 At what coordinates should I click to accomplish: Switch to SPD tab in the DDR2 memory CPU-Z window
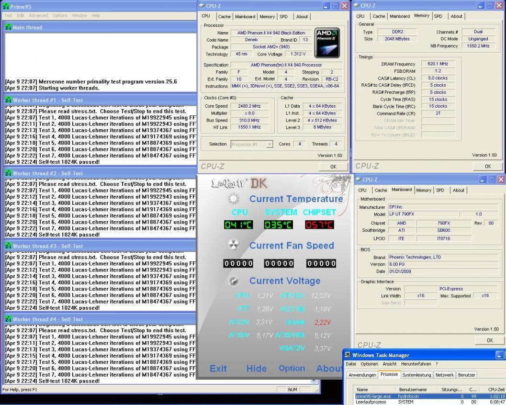(438, 16)
